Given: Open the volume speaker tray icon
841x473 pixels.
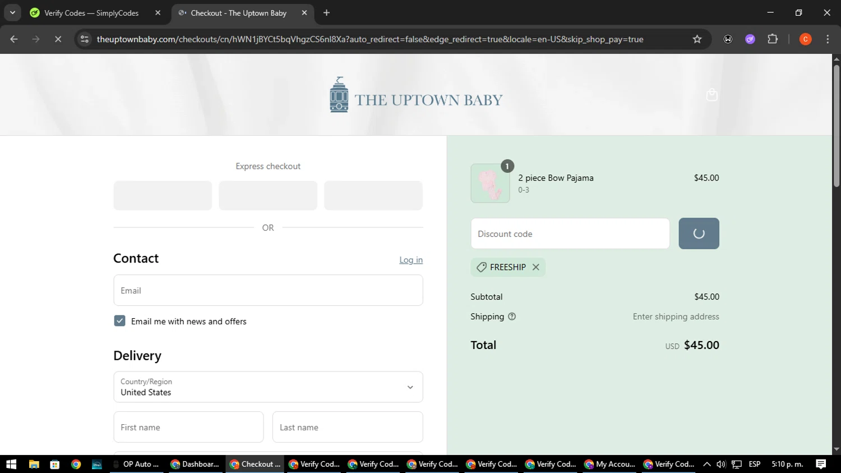Looking at the screenshot, I should point(721,464).
